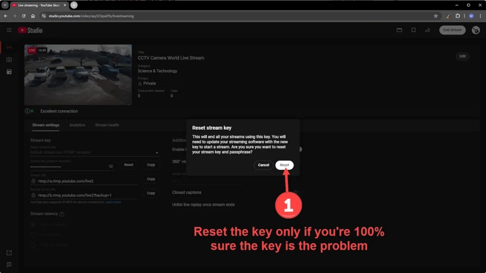Click the share arrow icon in header
The image size is (486, 273).
(x=428, y=30)
